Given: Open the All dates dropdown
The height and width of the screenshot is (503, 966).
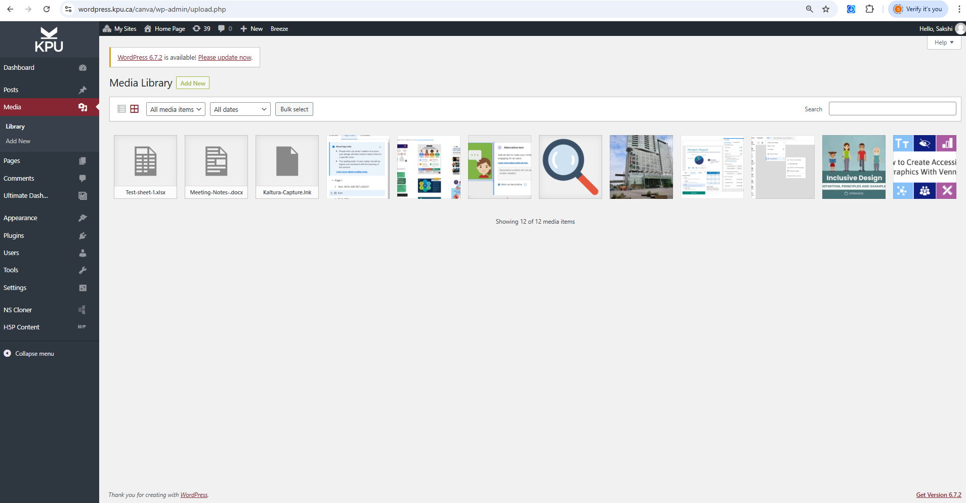Looking at the screenshot, I should click(240, 109).
